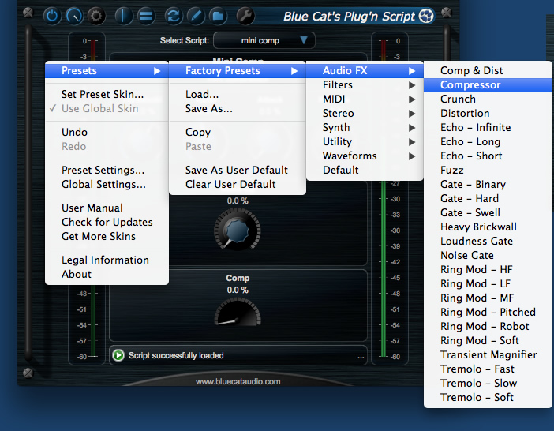
Task: Click Save As... in presets menu
Action: [238, 108]
